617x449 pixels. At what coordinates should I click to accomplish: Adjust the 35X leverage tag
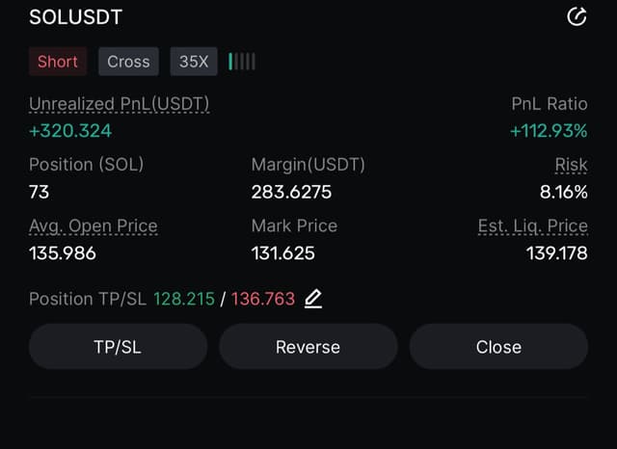pyautogui.click(x=193, y=62)
